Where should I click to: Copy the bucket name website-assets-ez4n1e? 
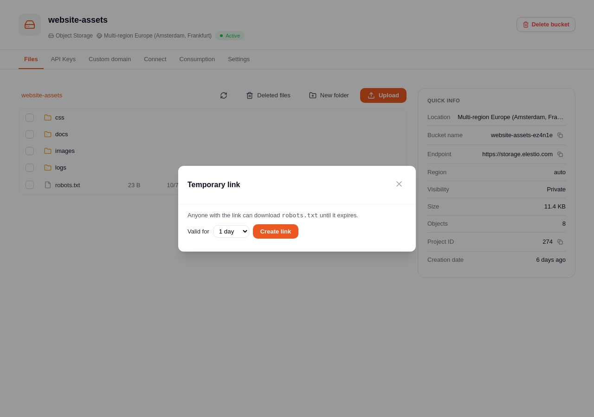[560, 135]
